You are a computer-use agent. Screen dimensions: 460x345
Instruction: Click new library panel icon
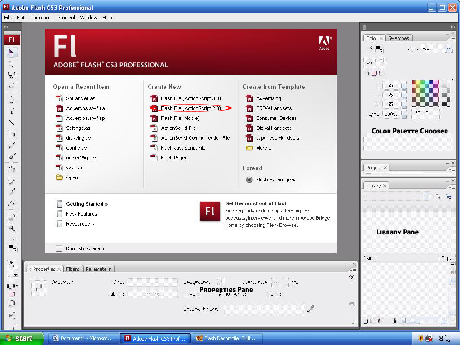[x=449, y=196]
